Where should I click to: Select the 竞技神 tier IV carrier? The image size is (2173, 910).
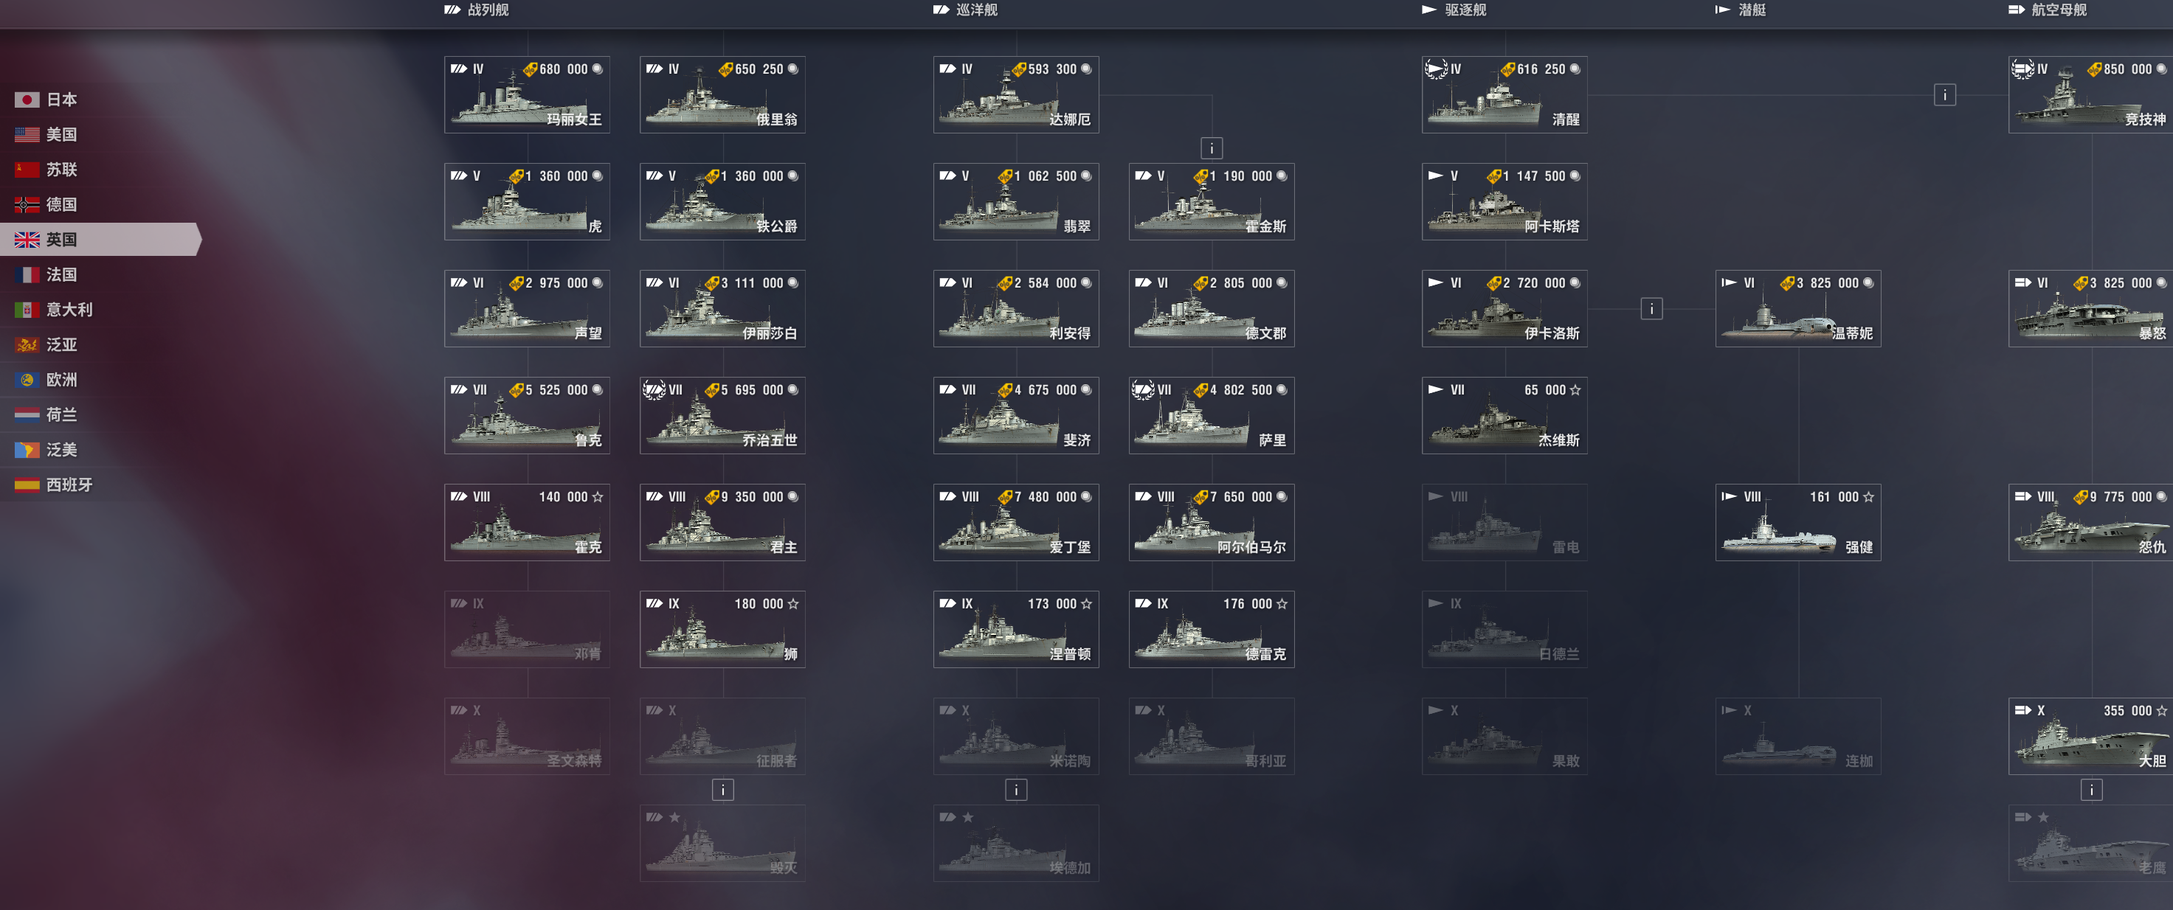point(2091,94)
